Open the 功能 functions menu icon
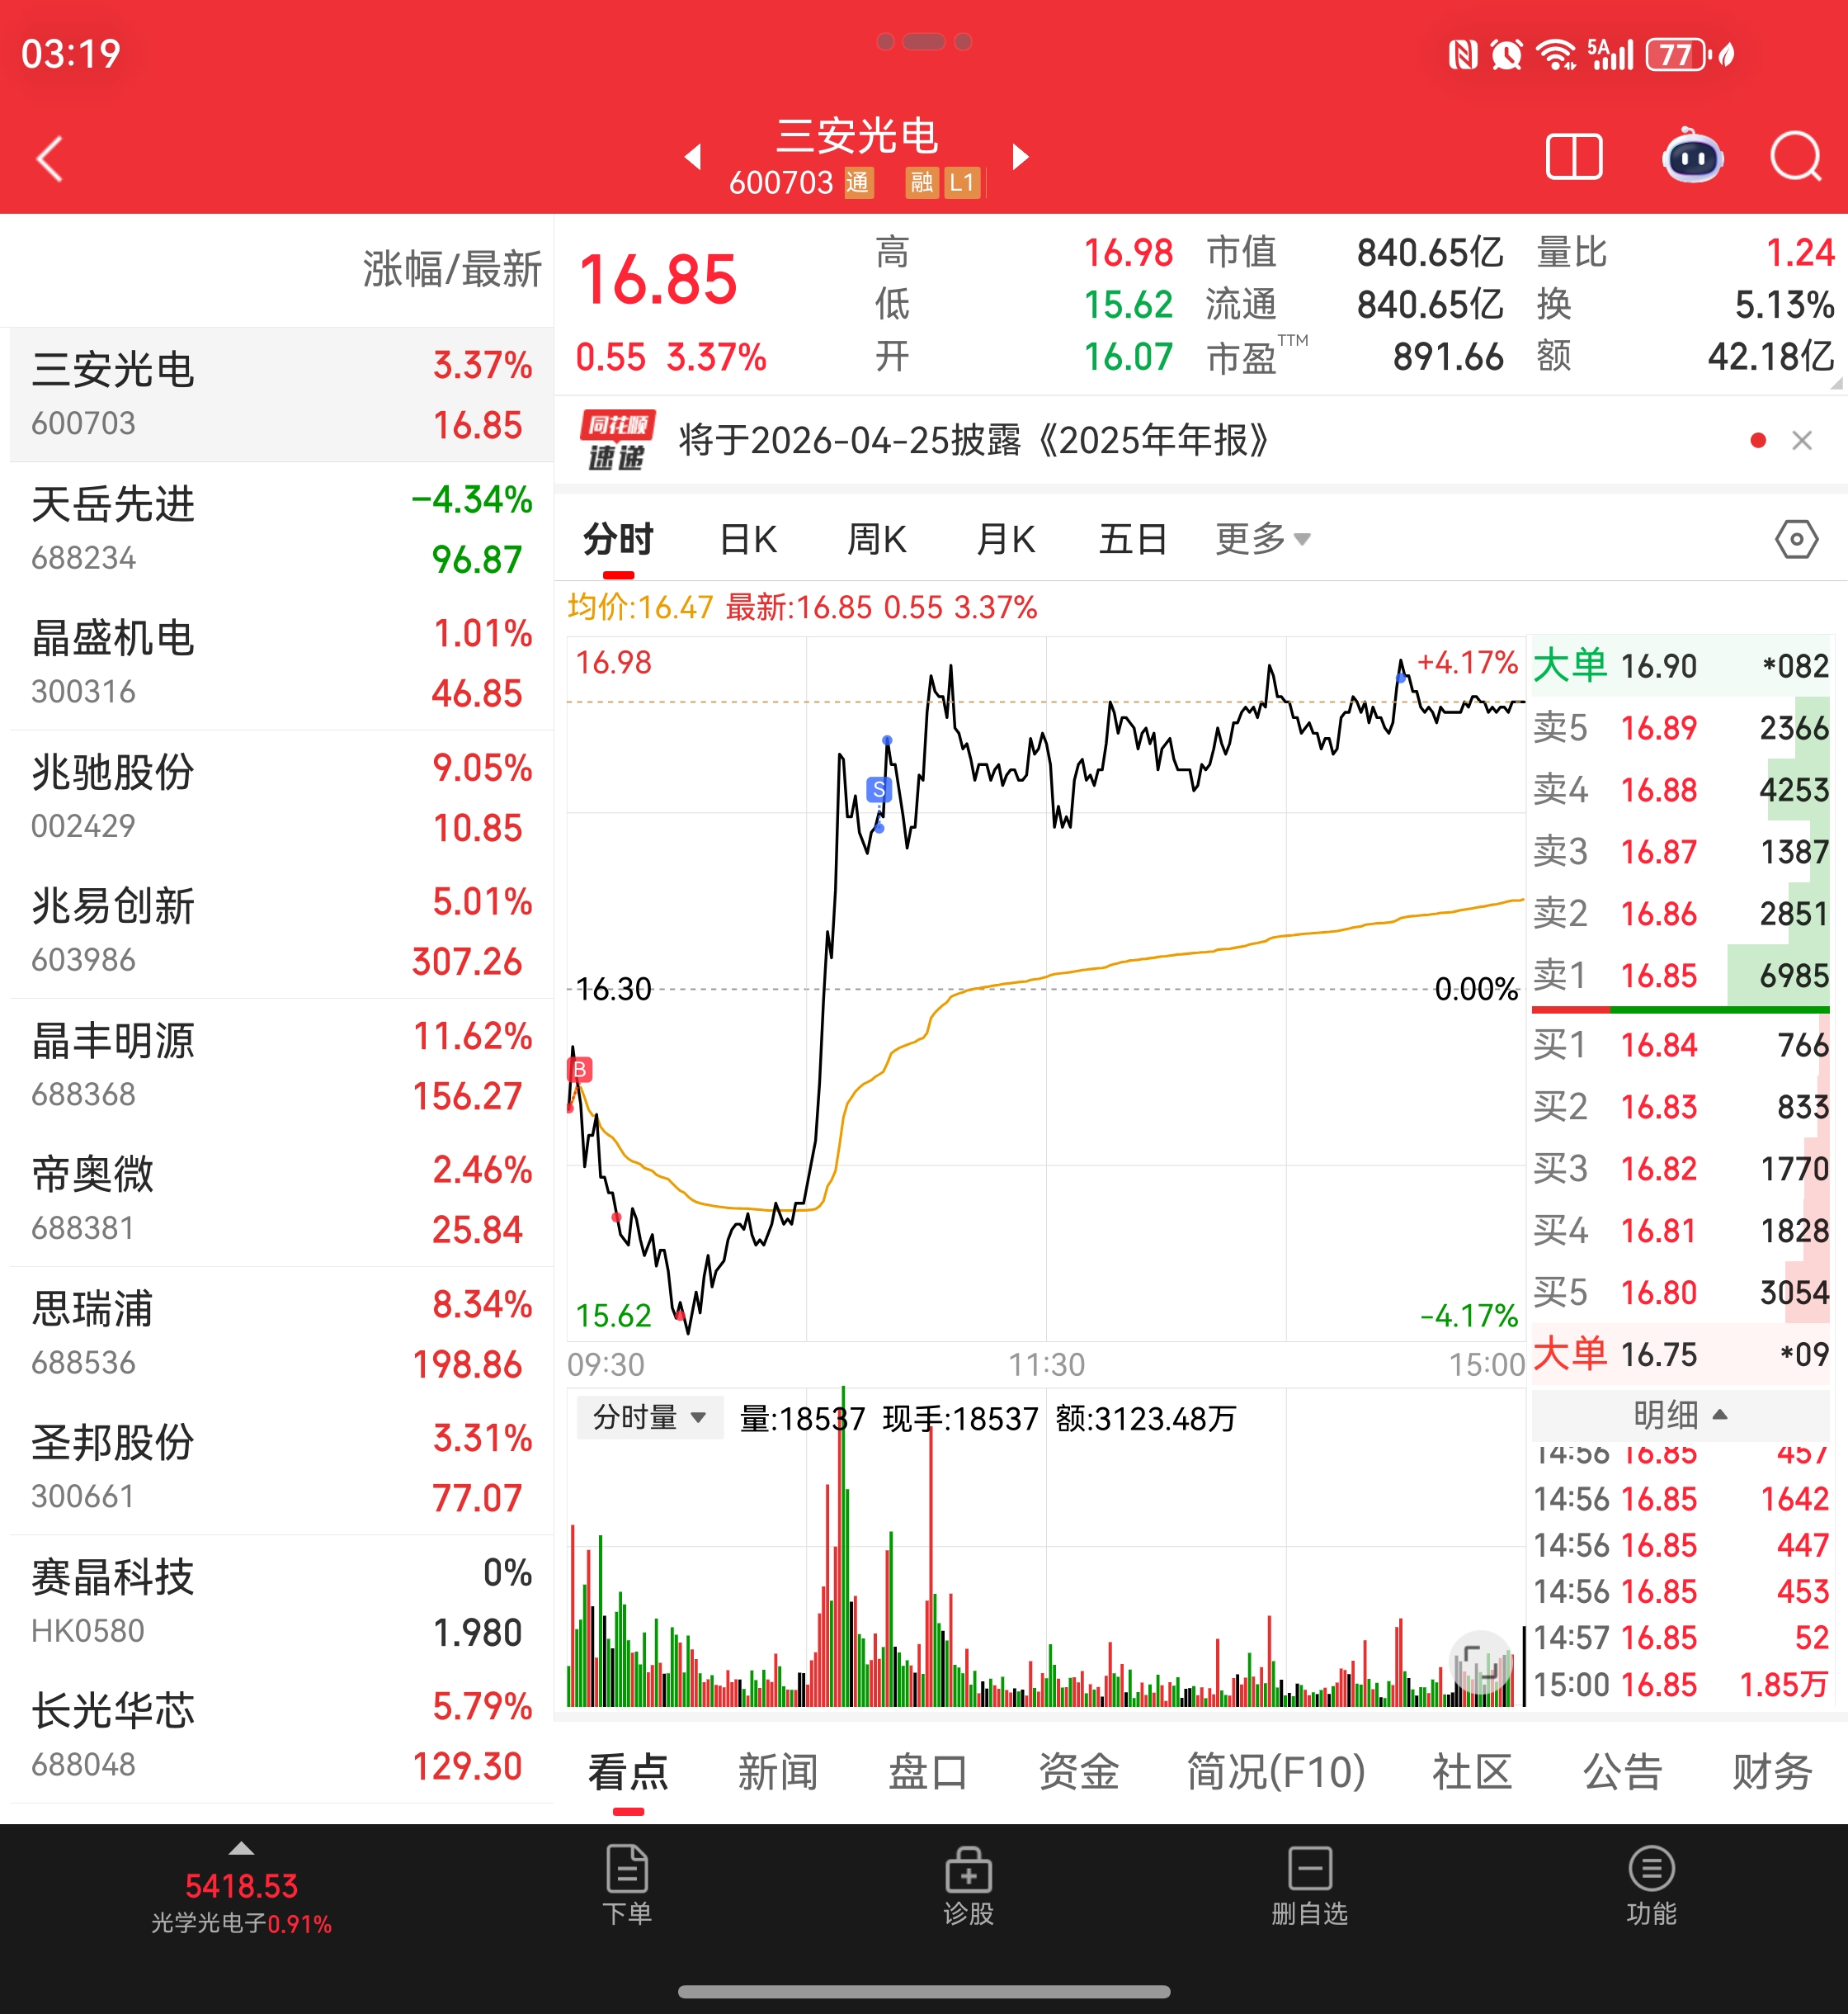1848x2014 pixels. (1650, 1885)
